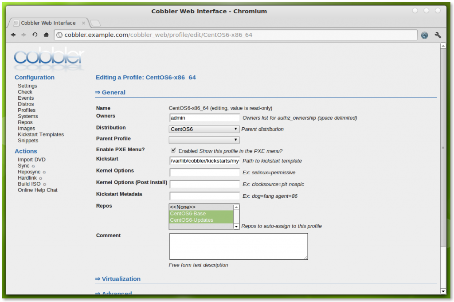Open the Distribution dropdown showing CentOS6
454x302 pixels.
[x=204, y=129]
